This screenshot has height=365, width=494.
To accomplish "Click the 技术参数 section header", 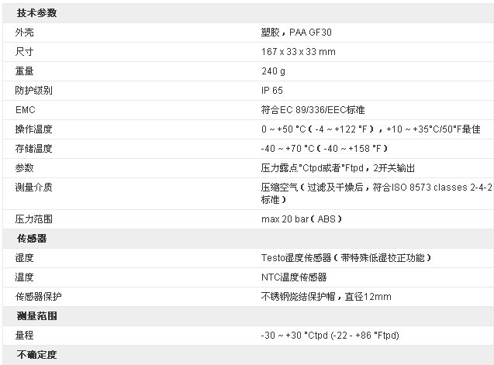I will point(36,13).
